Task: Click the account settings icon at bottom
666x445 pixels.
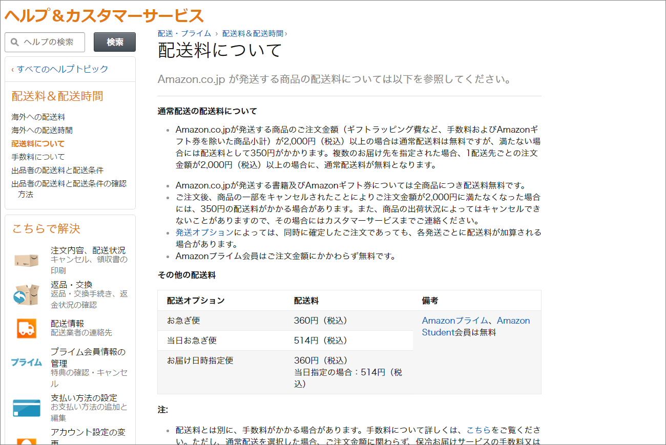Action: [27, 441]
